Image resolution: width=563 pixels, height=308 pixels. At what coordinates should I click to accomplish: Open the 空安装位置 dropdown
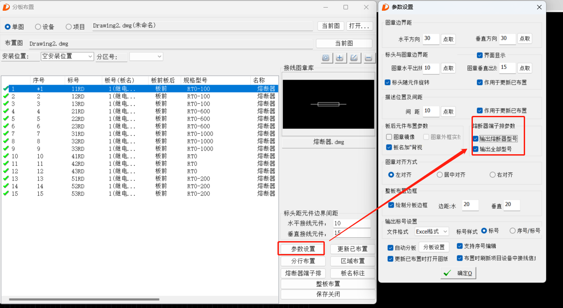pos(67,56)
